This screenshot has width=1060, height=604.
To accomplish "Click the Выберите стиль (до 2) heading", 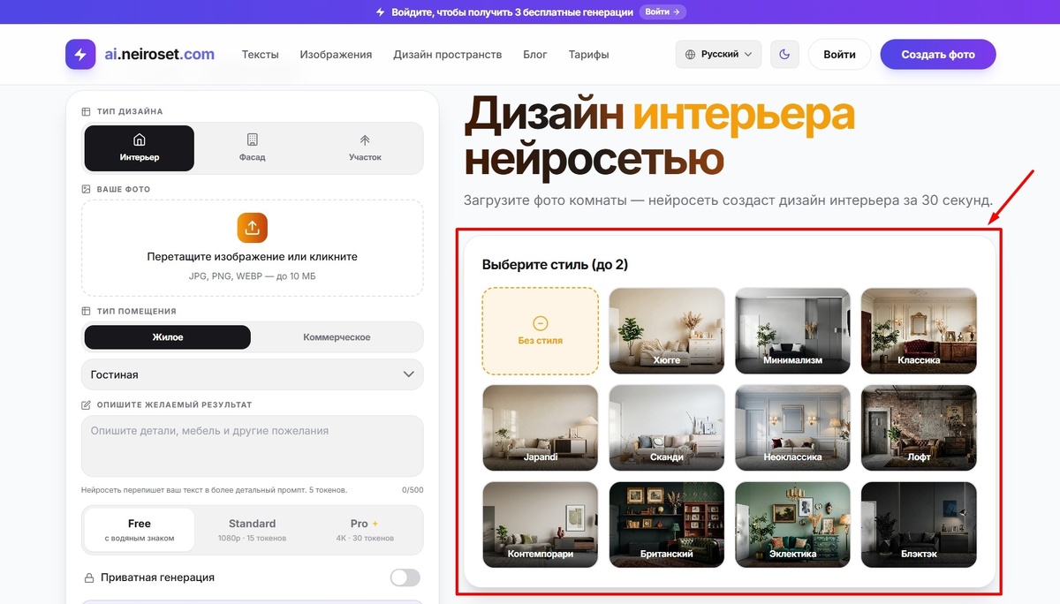I will pos(555,264).
